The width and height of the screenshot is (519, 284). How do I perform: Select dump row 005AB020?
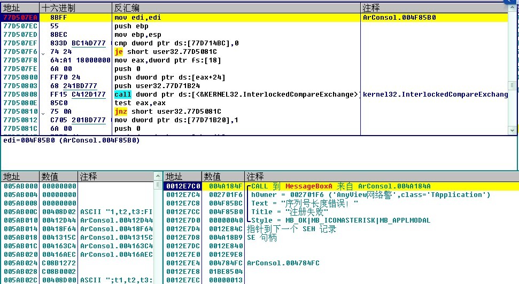click(x=78, y=255)
